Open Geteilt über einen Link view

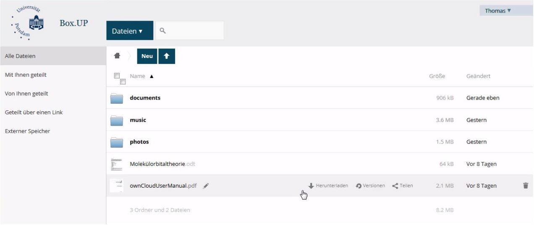[34, 112]
